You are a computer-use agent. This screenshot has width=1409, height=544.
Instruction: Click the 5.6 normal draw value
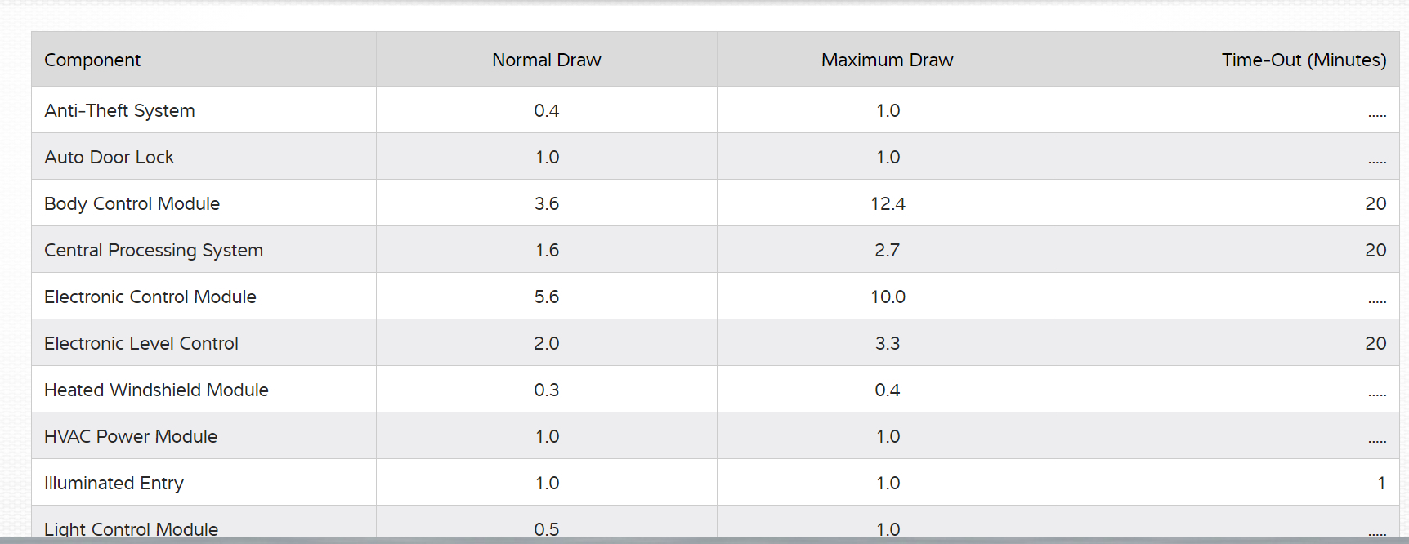click(547, 297)
